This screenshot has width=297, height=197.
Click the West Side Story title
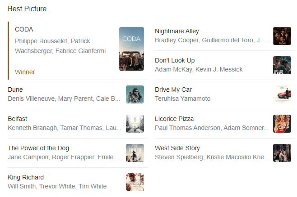pos(177,148)
